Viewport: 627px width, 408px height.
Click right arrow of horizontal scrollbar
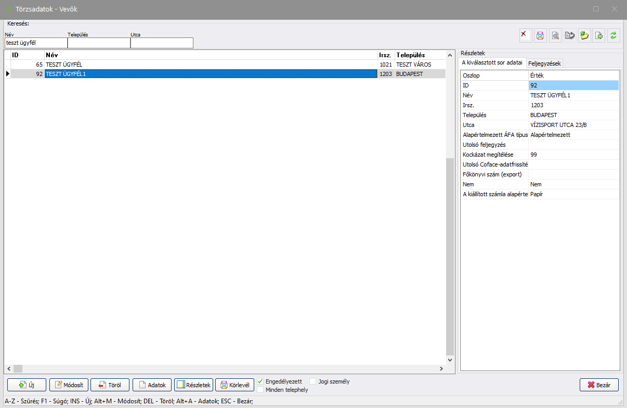[441, 368]
